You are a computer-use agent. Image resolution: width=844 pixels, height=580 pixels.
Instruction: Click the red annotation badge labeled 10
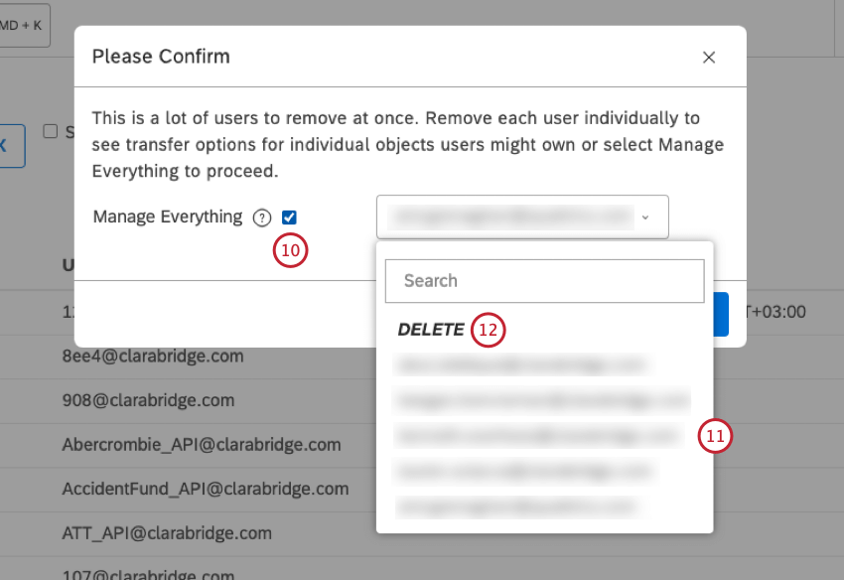[x=290, y=250]
